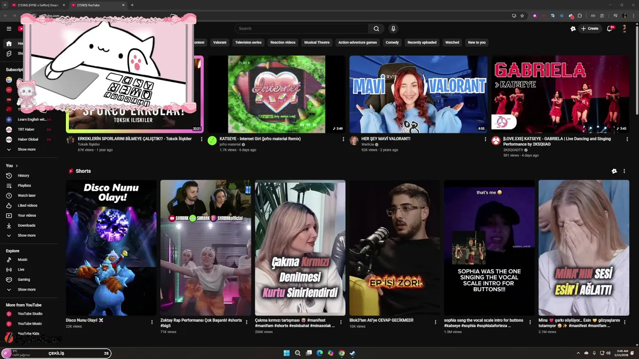Open YouTube account avatar menu

coord(624,28)
